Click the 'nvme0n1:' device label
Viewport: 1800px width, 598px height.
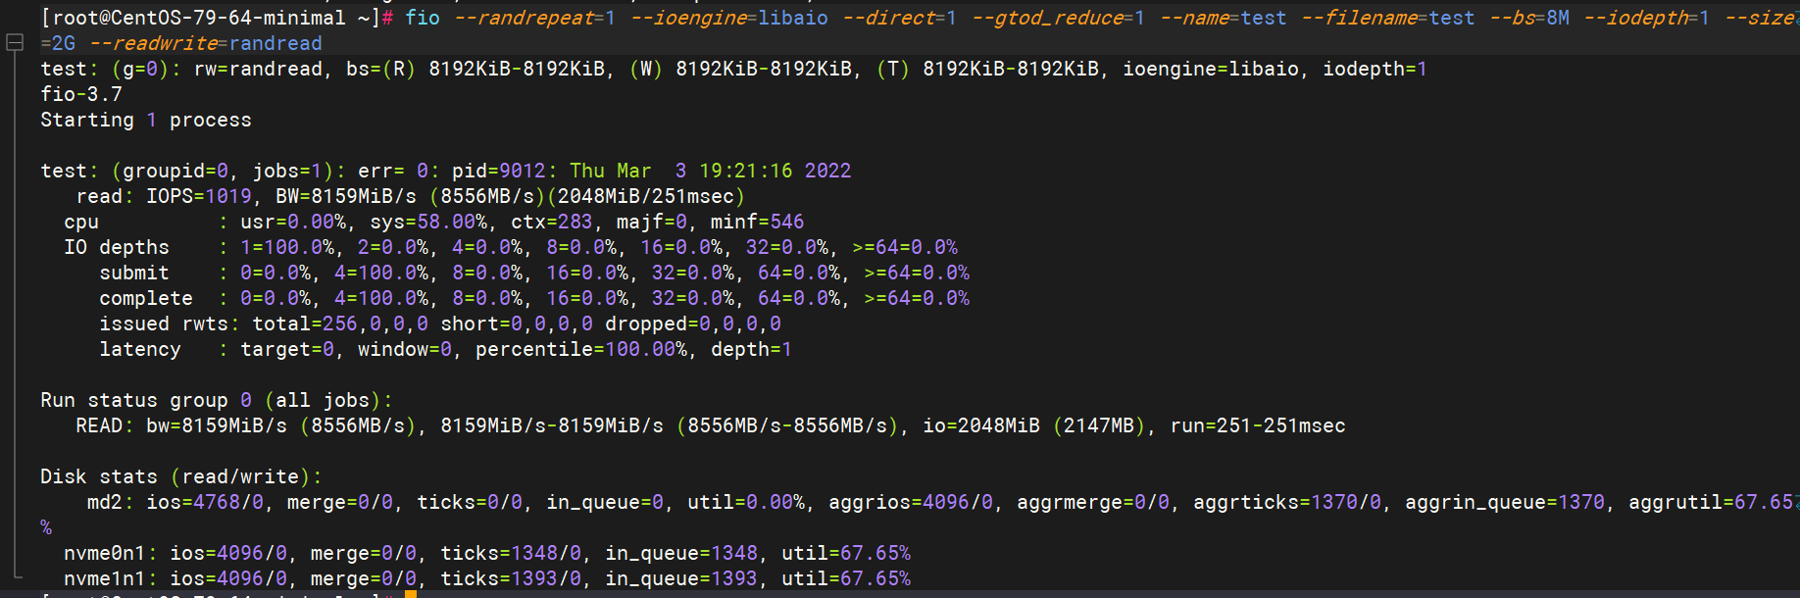(111, 553)
